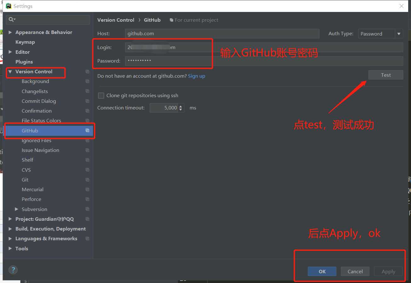Viewport: 411px width, 283px height.
Task: Click into the Login input field
Action: pos(264,47)
